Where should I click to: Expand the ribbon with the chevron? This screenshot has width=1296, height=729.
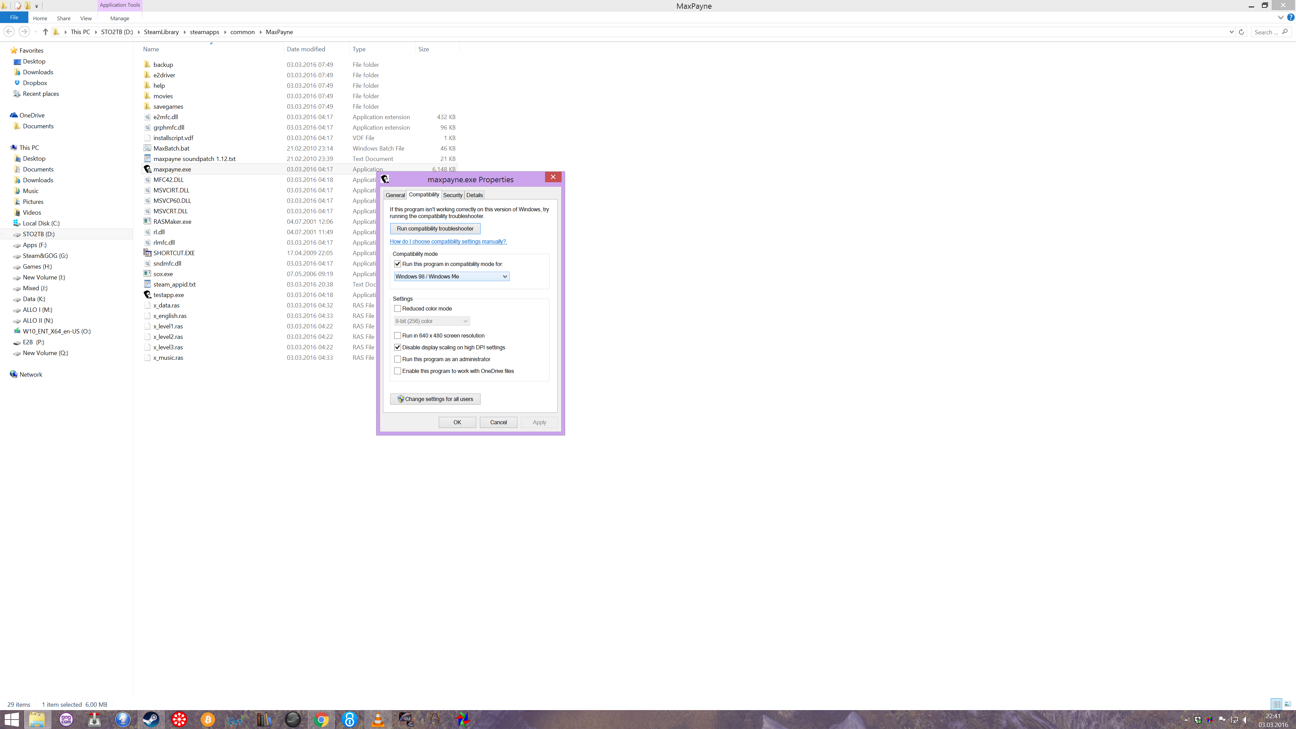[1280, 17]
